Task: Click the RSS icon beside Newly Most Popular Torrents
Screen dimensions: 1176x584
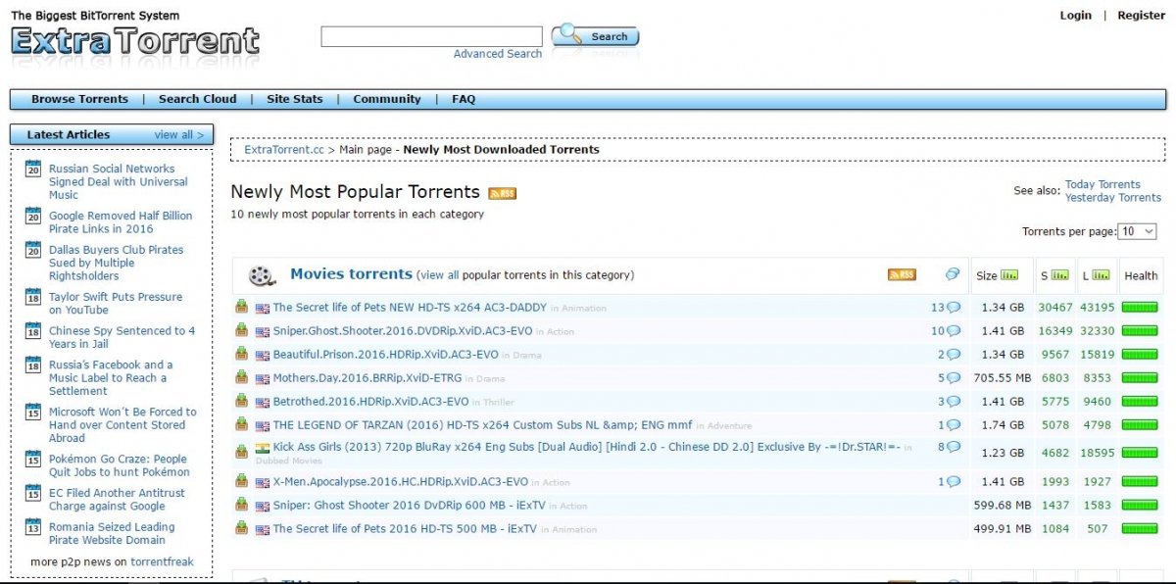Action: click(x=503, y=193)
